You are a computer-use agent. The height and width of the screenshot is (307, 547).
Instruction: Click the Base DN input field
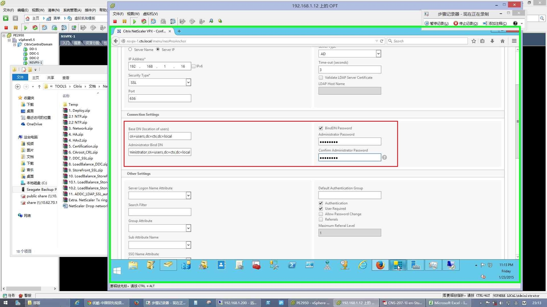tap(160, 136)
